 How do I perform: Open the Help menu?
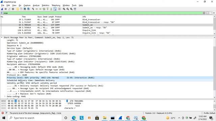pyautogui.click(x=81, y=5)
